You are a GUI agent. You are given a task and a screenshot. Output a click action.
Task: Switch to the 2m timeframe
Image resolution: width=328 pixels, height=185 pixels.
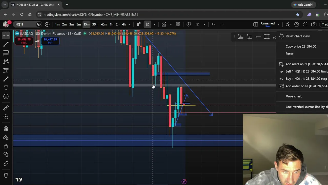pyautogui.click(x=64, y=24)
